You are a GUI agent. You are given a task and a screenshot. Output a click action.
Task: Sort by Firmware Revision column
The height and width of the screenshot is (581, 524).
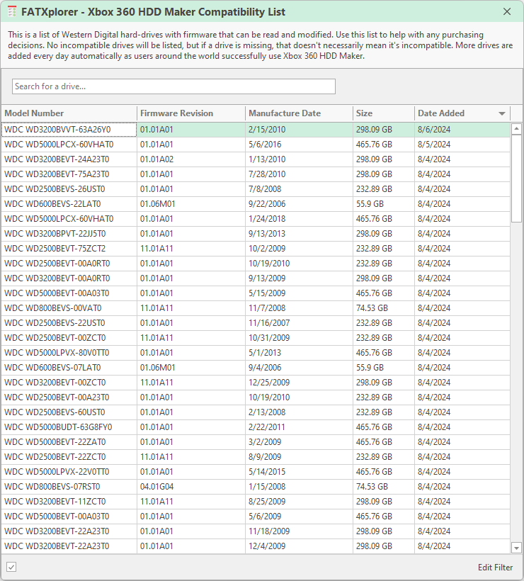(x=176, y=113)
